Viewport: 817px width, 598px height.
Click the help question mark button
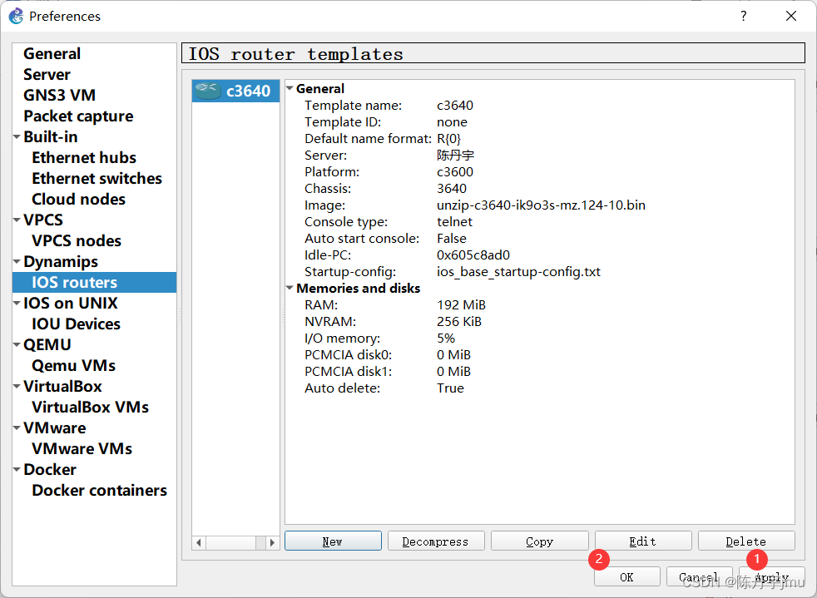coord(744,16)
